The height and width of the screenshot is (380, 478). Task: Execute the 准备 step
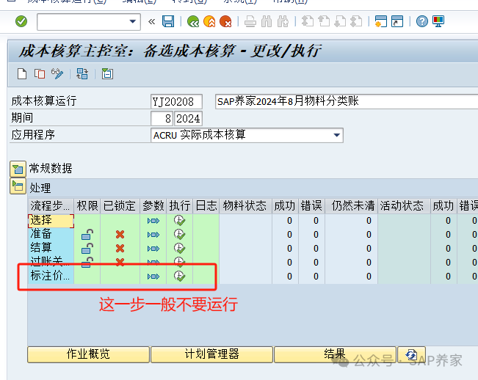[180, 234]
